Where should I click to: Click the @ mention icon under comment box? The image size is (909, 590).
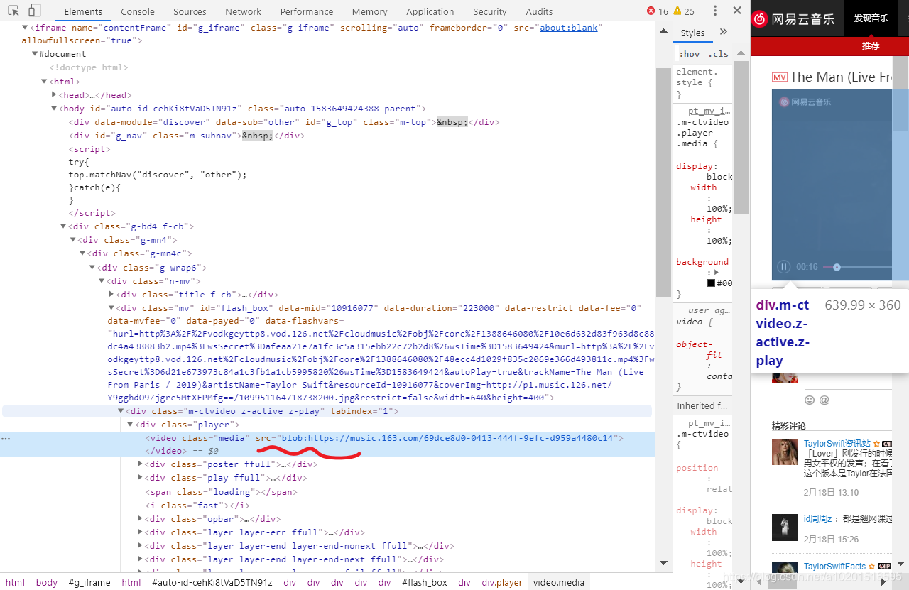(824, 400)
